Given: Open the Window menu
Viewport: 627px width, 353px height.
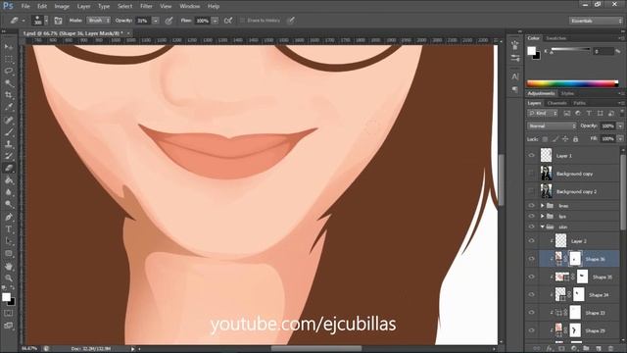Looking at the screenshot, I should [189, 6].
